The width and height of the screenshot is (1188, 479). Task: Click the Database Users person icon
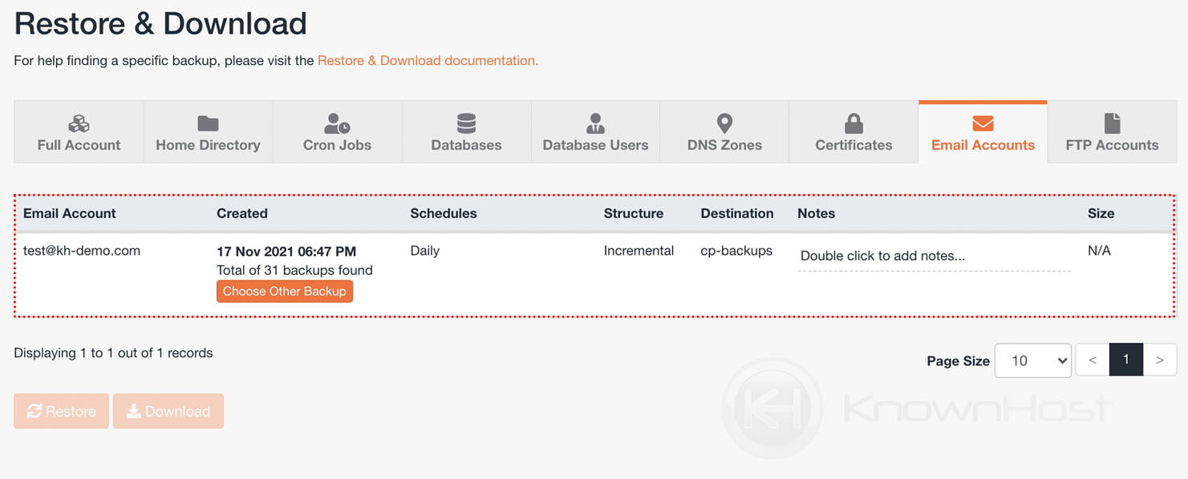coord(595,123)
